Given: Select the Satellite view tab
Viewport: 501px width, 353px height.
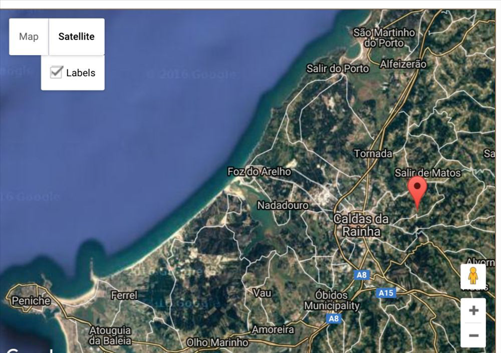Looking at the screenshot, I should 76,37.
